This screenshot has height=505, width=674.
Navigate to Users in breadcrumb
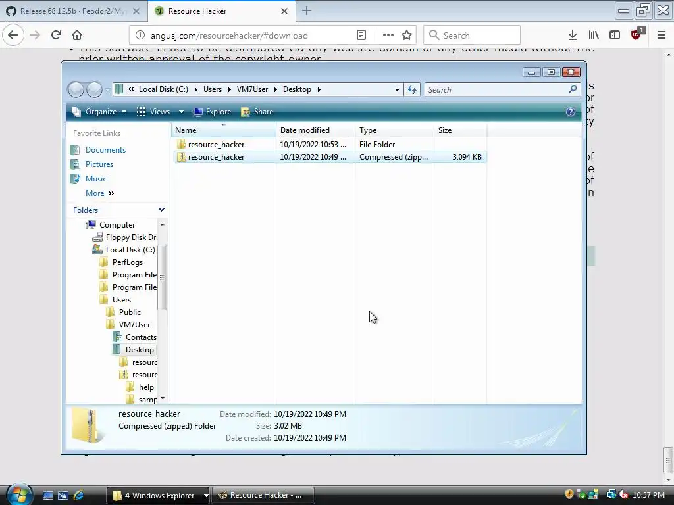213,89
